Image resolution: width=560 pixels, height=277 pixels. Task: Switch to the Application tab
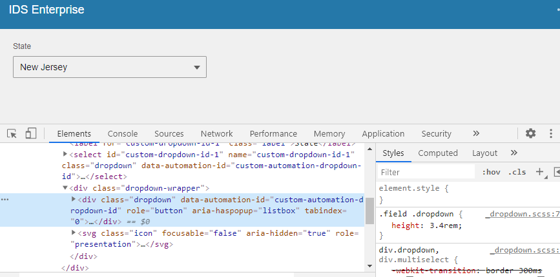click(x=383, y=134)
